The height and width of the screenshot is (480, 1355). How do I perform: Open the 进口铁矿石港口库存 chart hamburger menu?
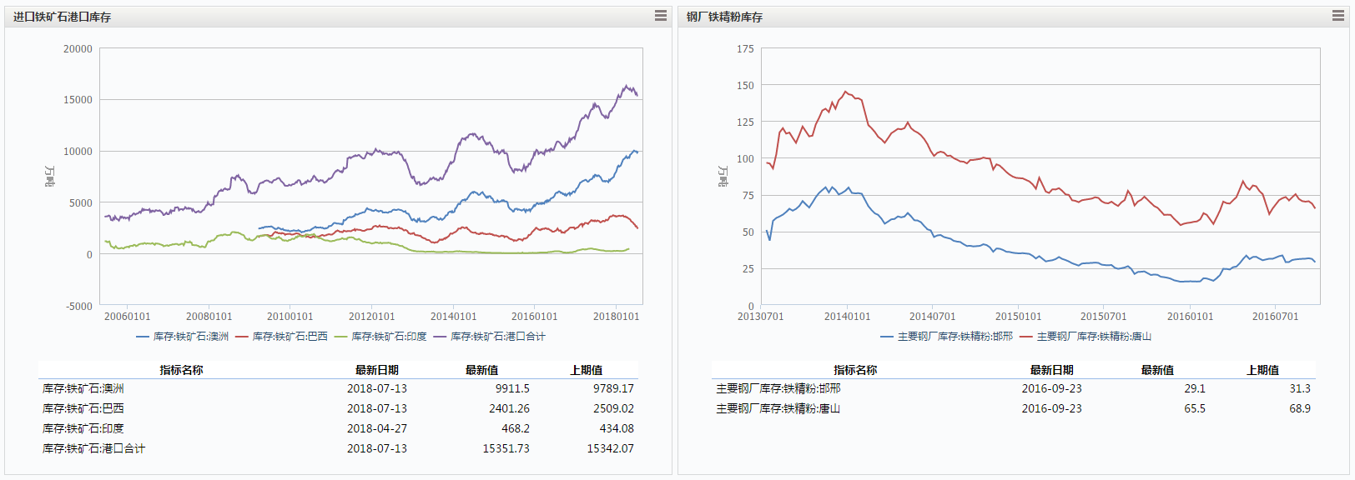[x=660, y=16]
